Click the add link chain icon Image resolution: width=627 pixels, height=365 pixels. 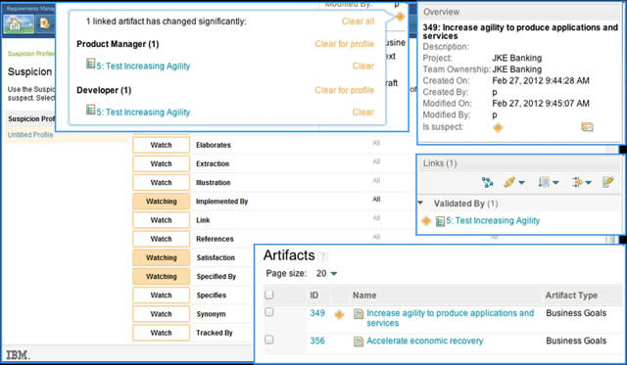coord(509,182)
